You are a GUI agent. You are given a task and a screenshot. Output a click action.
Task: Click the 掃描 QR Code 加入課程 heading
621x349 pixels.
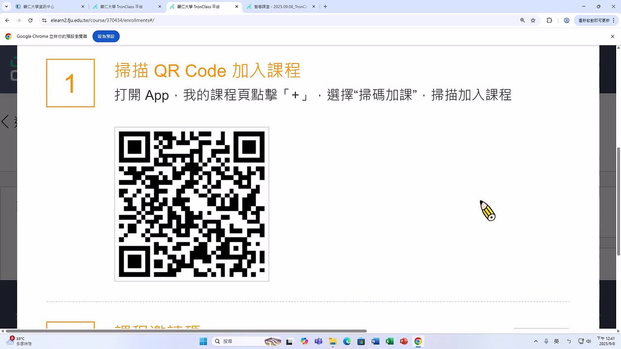click(208, 71)
